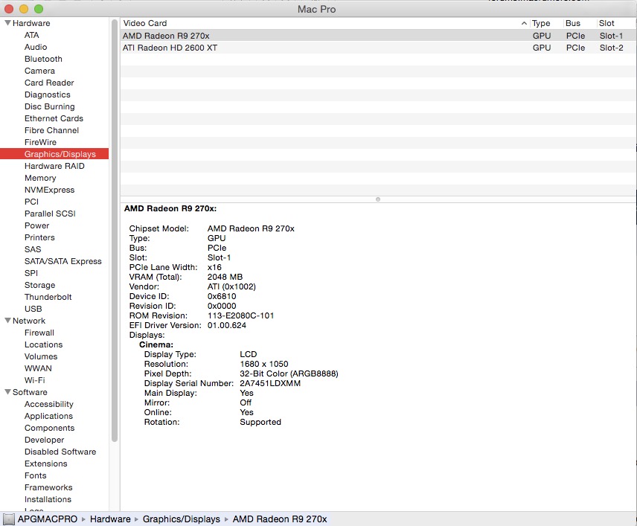Select NVMExpress in the sidebar

pyautogui.click(x=50, y=190)
